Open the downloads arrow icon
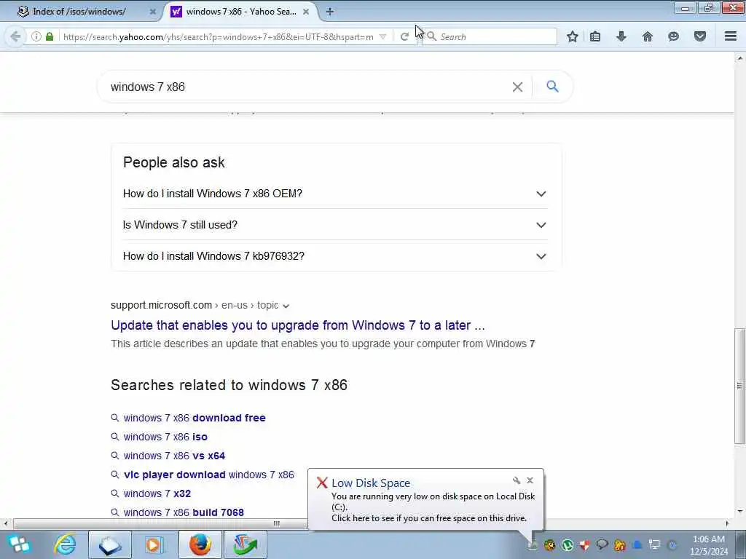 coord(621,36)
